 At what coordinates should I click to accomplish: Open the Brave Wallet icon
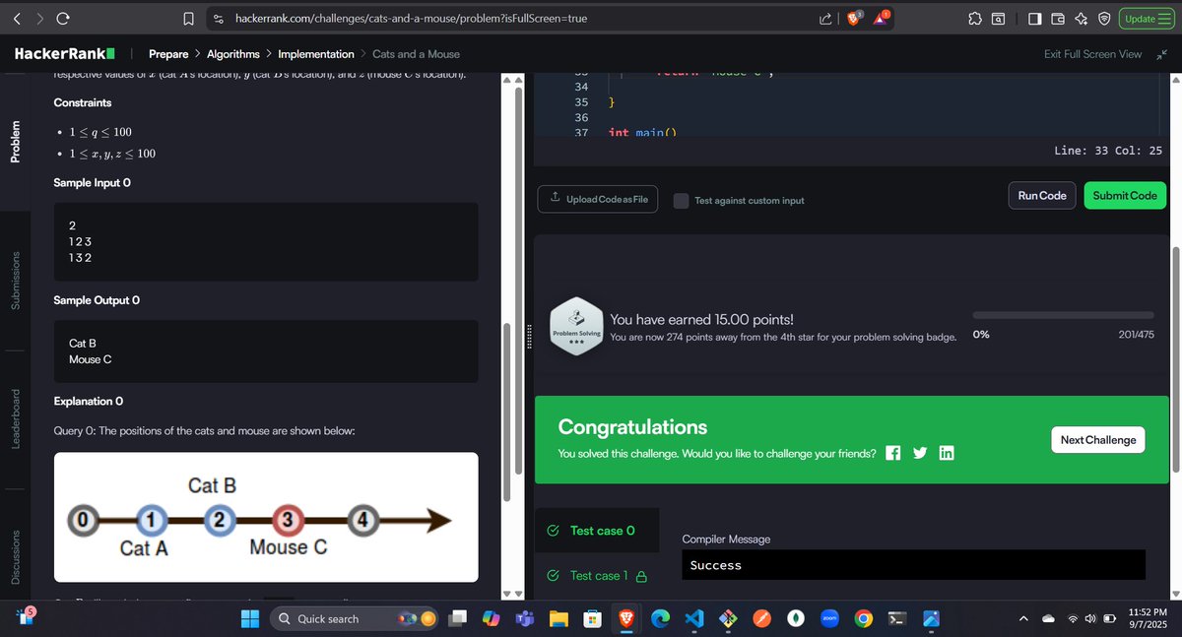(1059, 18)
